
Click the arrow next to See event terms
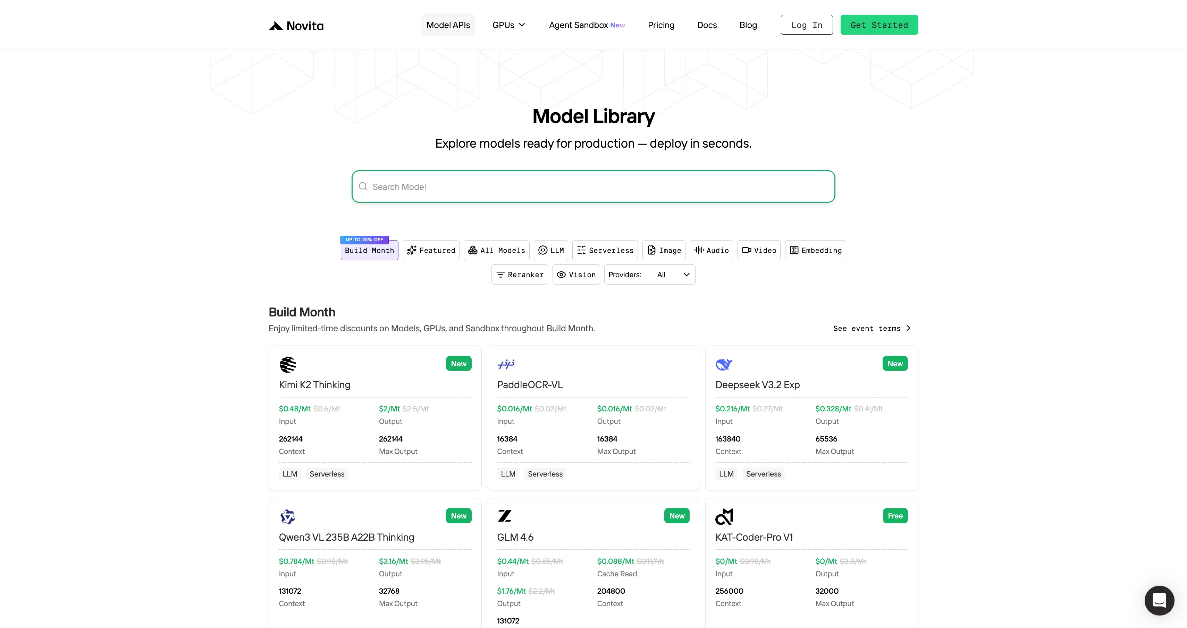pyautogui.click(x=908, y=328)
